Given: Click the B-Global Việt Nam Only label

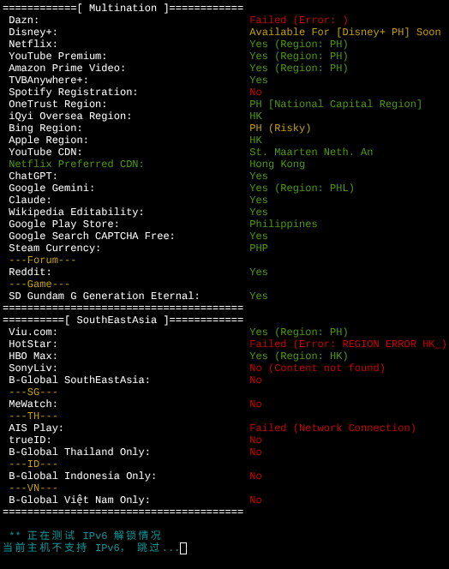Looking at the screenshot, I should tap(79, 500).
